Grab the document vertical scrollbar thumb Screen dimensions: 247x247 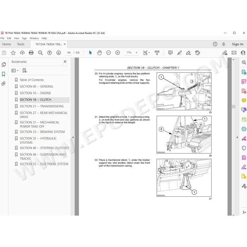click(x=234, y=107)
